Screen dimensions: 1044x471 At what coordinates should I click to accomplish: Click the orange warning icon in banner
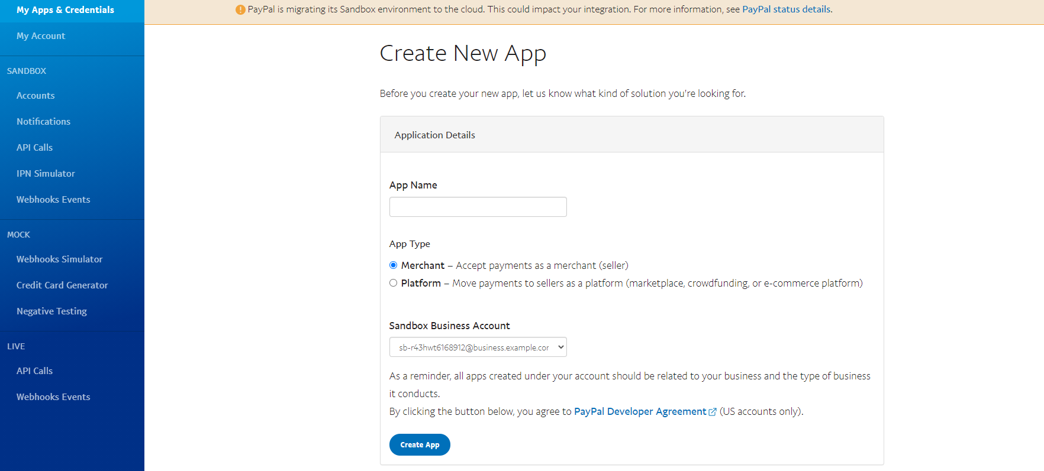[240, 9]
